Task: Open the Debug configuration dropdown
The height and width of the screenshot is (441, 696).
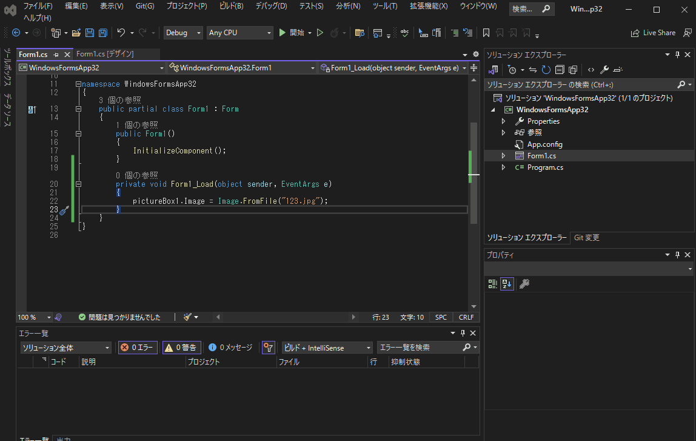Action: point(182,33)
